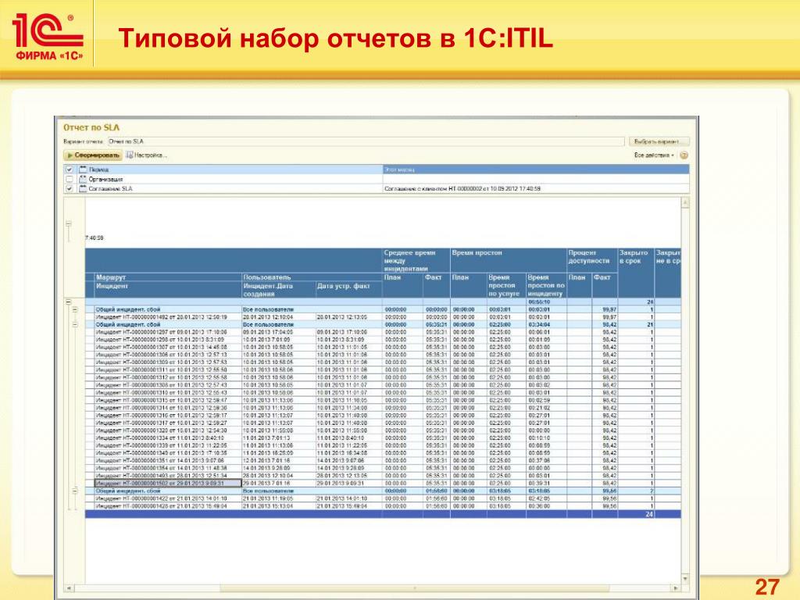Click the vertical scrollbar up arrow

coord(685,203)
